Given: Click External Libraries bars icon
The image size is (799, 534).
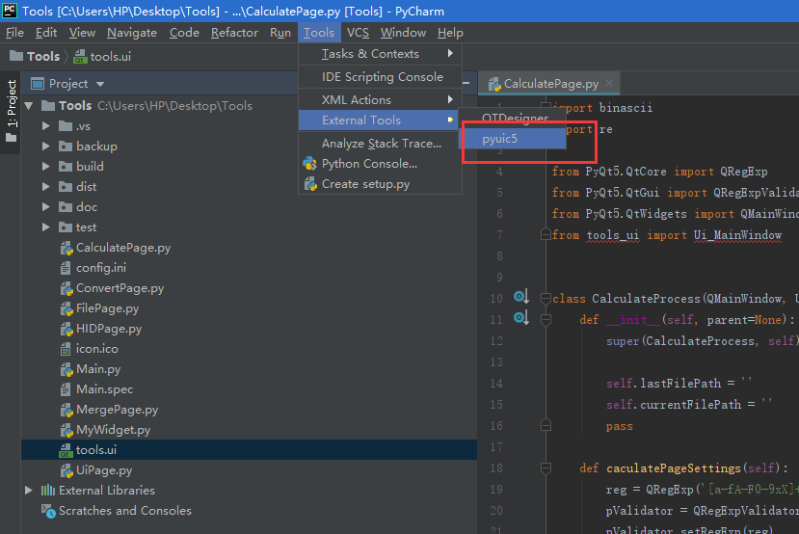Looking at the screenshot, I should [x=48, y=491].
